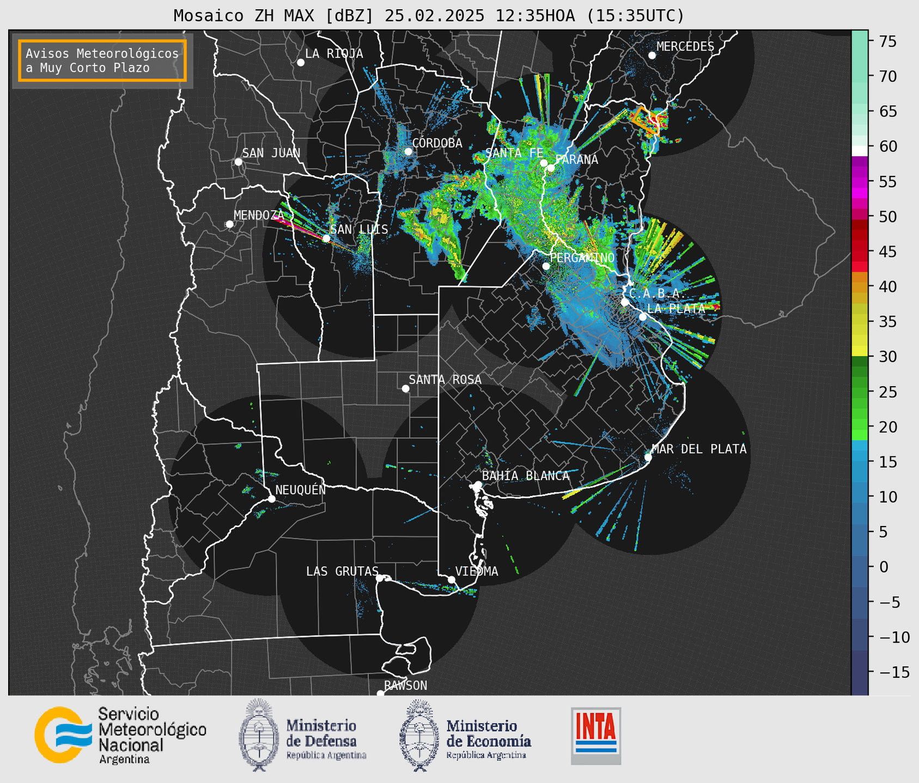Click the Avisos Meteorológicos a Muy Corto Plazo box
Screen dimensions: 919x783
click(102, 60)
